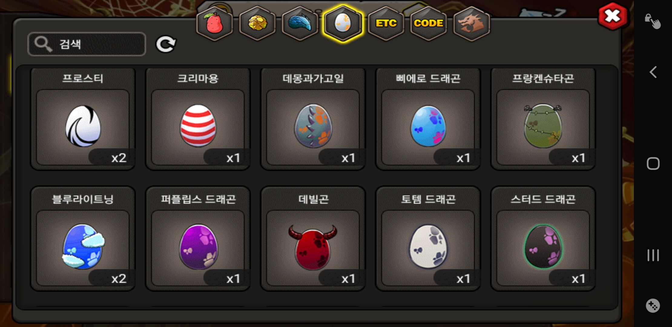Viewport: 672px width, 327px height.
Task: Select the 프랑켄슈타곤 green egg
Action: (543, 119)
